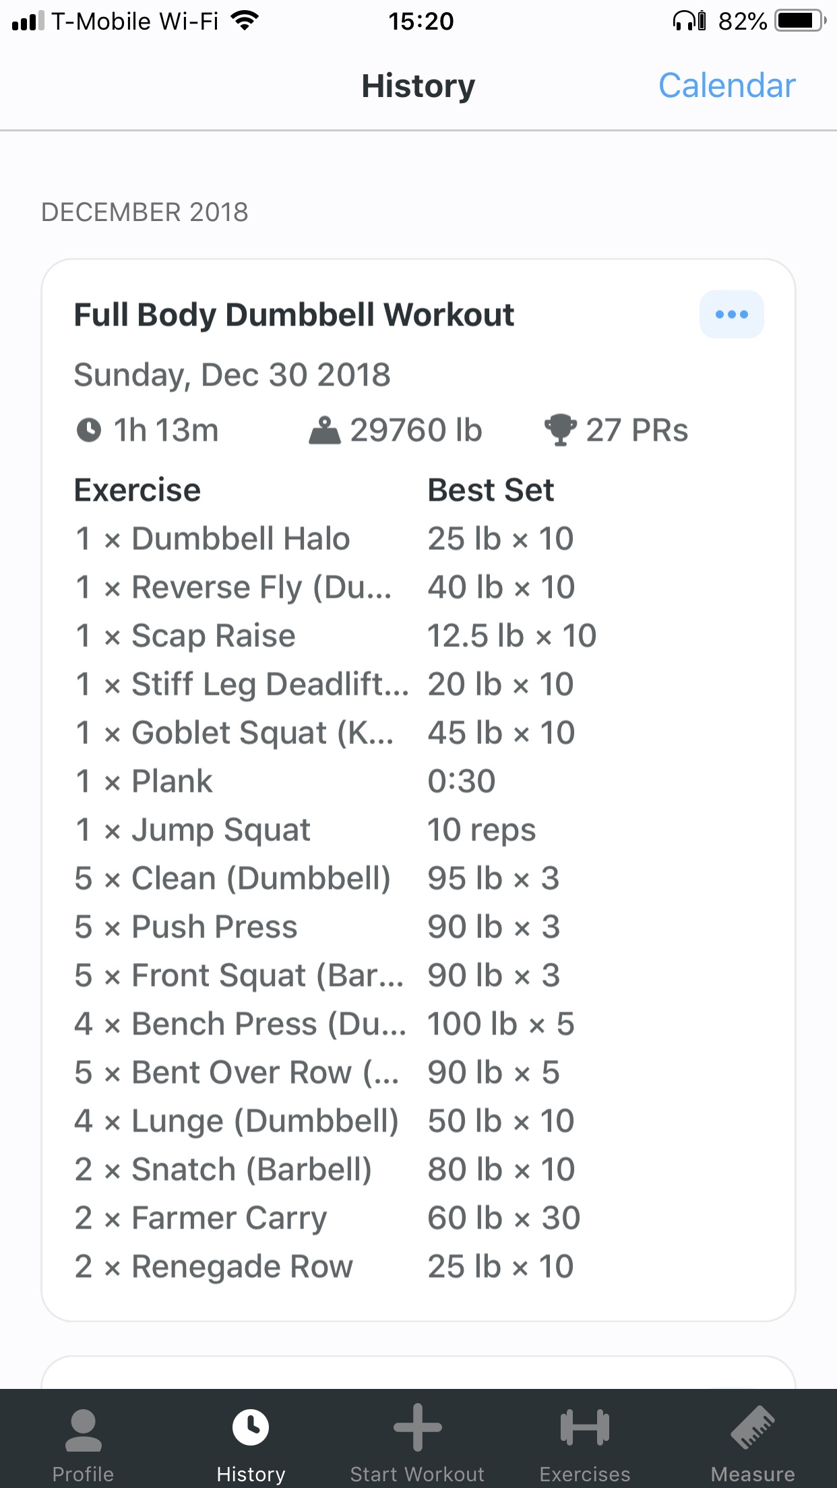Tap the History clock icon
This screenshot has height=1488, width=837.
(251, 1427)
